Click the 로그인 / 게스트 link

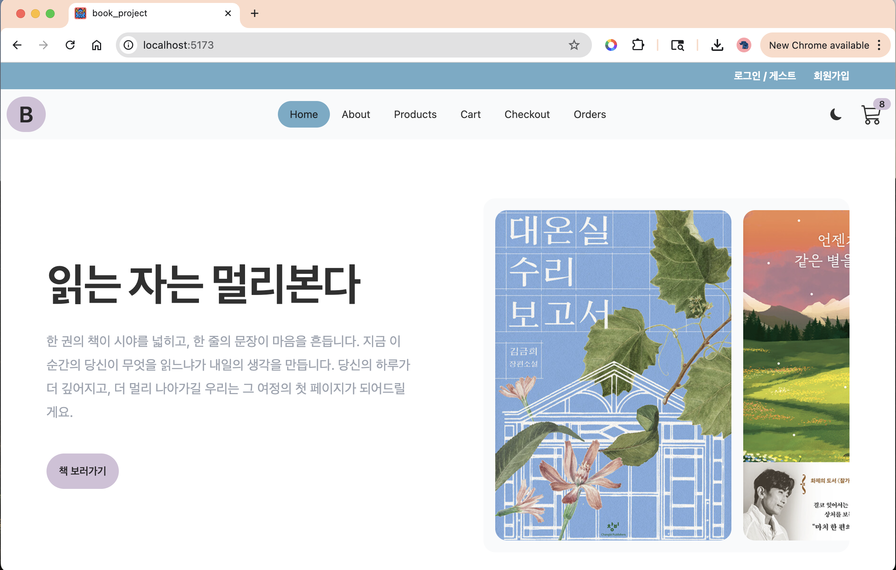click(764, 76)
